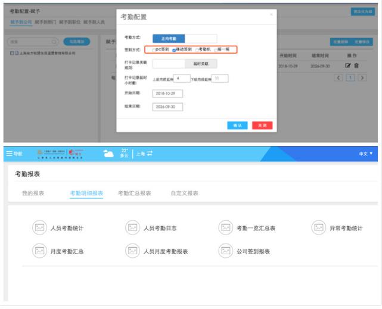Enable the pc签到 checkbox
382x309 pixels.
154,51
